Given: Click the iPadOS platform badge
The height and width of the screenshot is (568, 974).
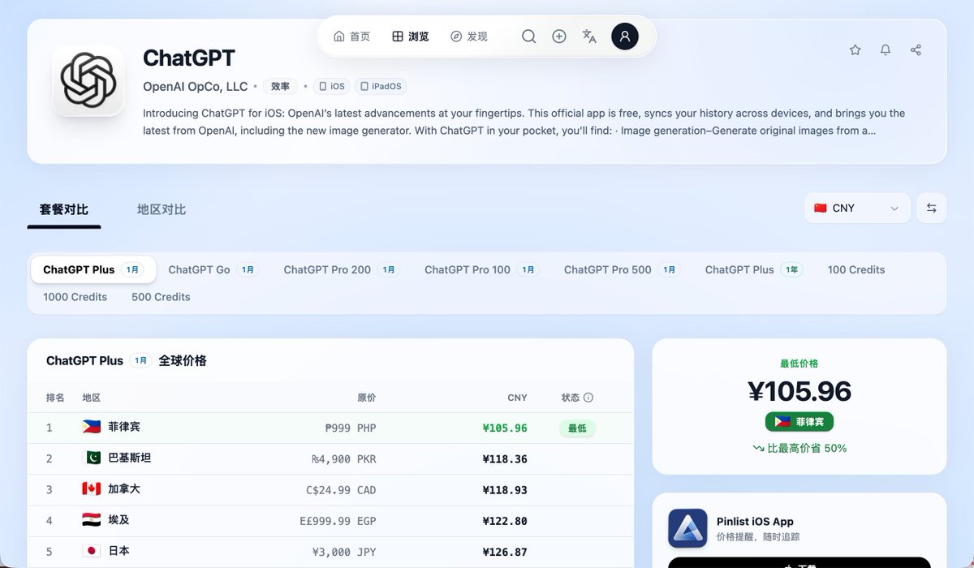Looking at the screenshot, I should (380, 86).
